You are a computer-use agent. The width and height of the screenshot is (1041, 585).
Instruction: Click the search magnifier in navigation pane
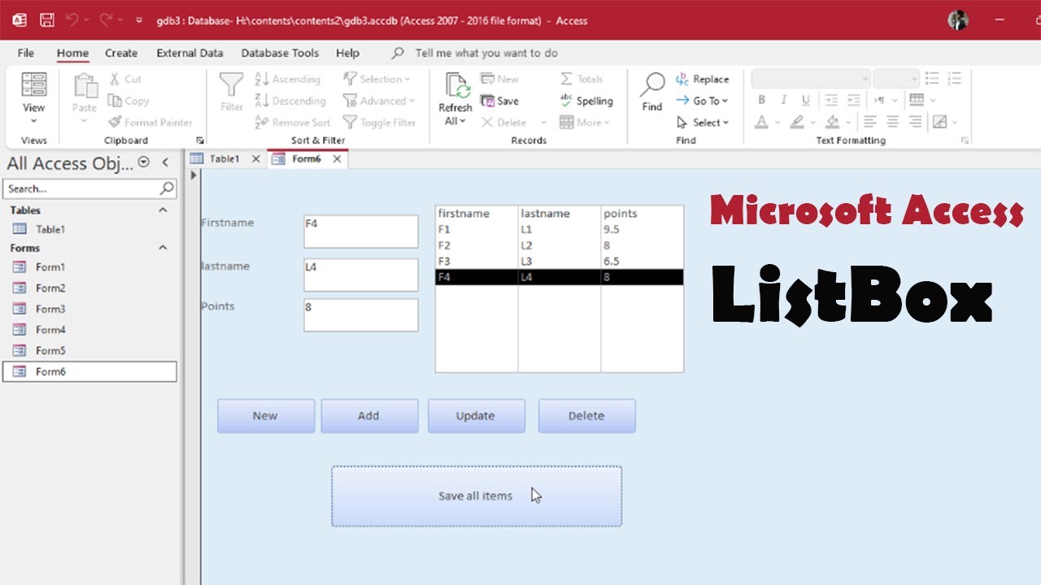coord(167,188)
